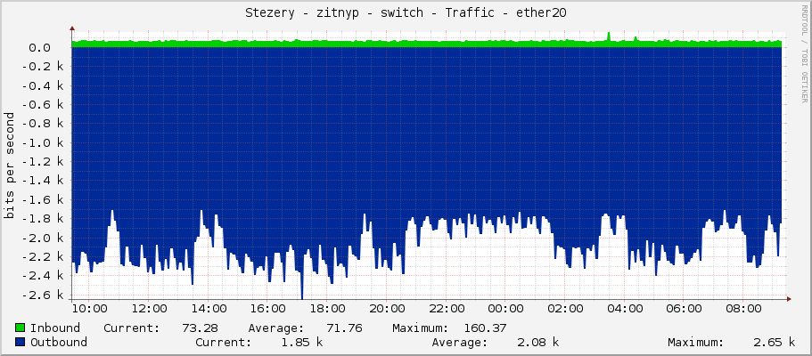The width and height of the screenshot is (812, 356).
Task: Click the -1.2 k y-axis label
Action: [43, 162]
